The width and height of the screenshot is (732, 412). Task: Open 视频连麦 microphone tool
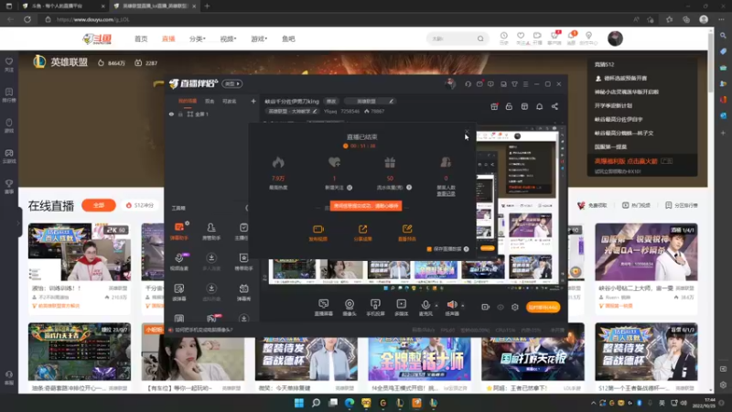pos(179,262)
